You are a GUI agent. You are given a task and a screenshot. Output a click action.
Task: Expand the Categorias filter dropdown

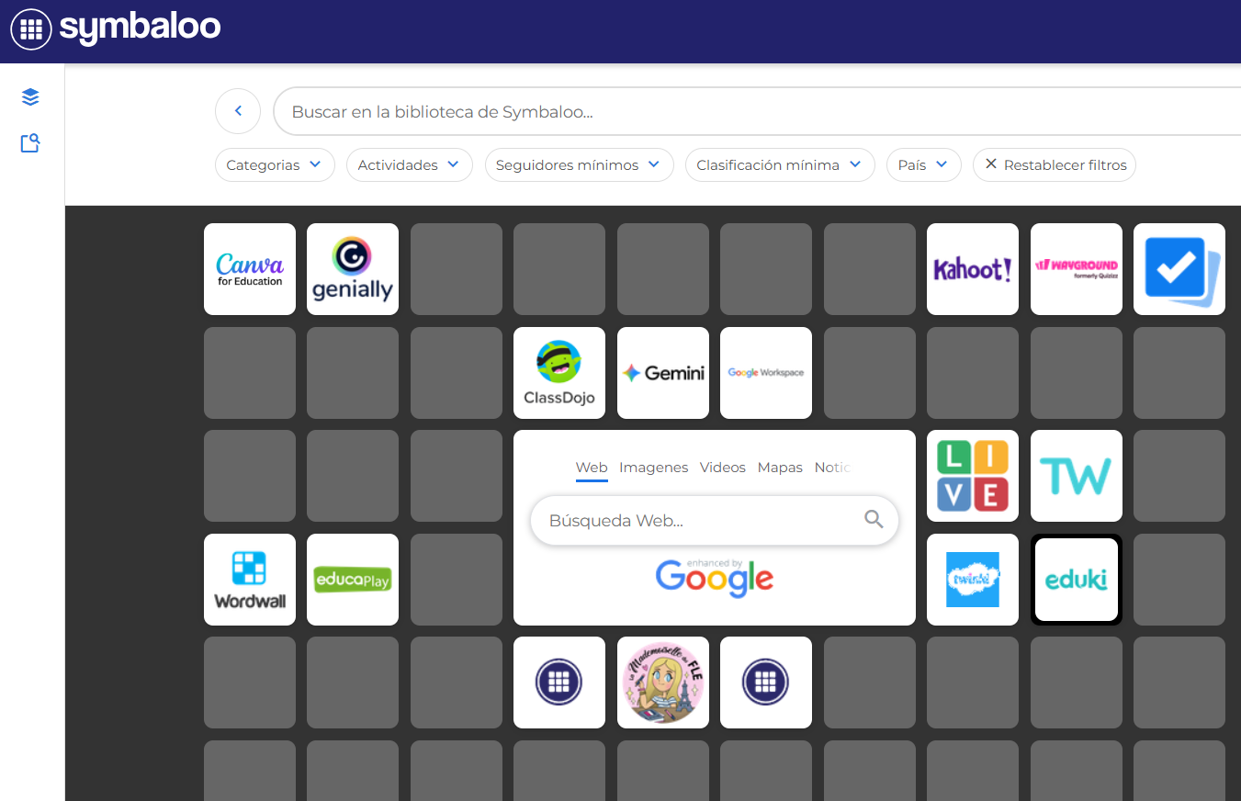tap(275, 165)
